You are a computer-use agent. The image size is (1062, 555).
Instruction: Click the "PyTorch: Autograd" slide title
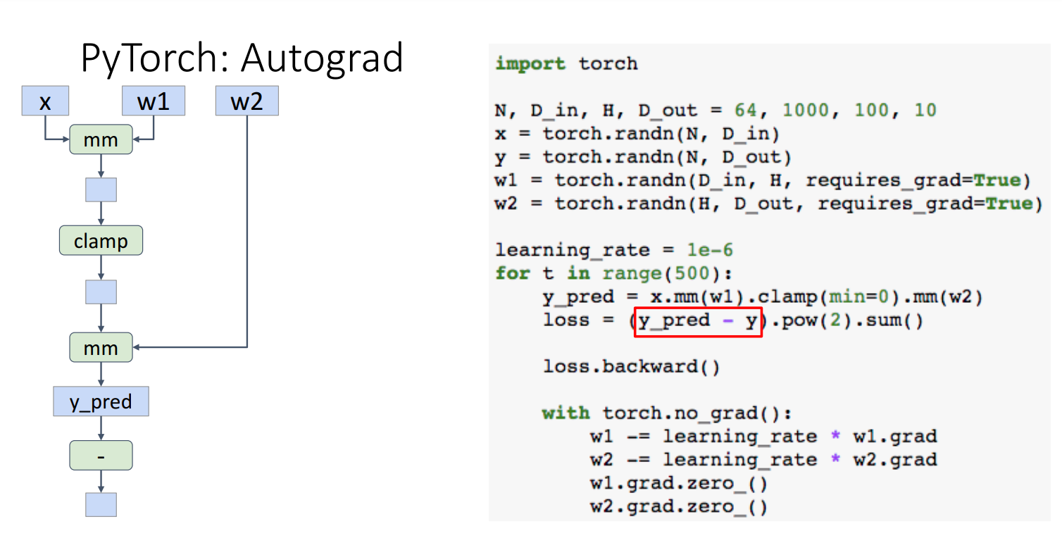(242, 58)
